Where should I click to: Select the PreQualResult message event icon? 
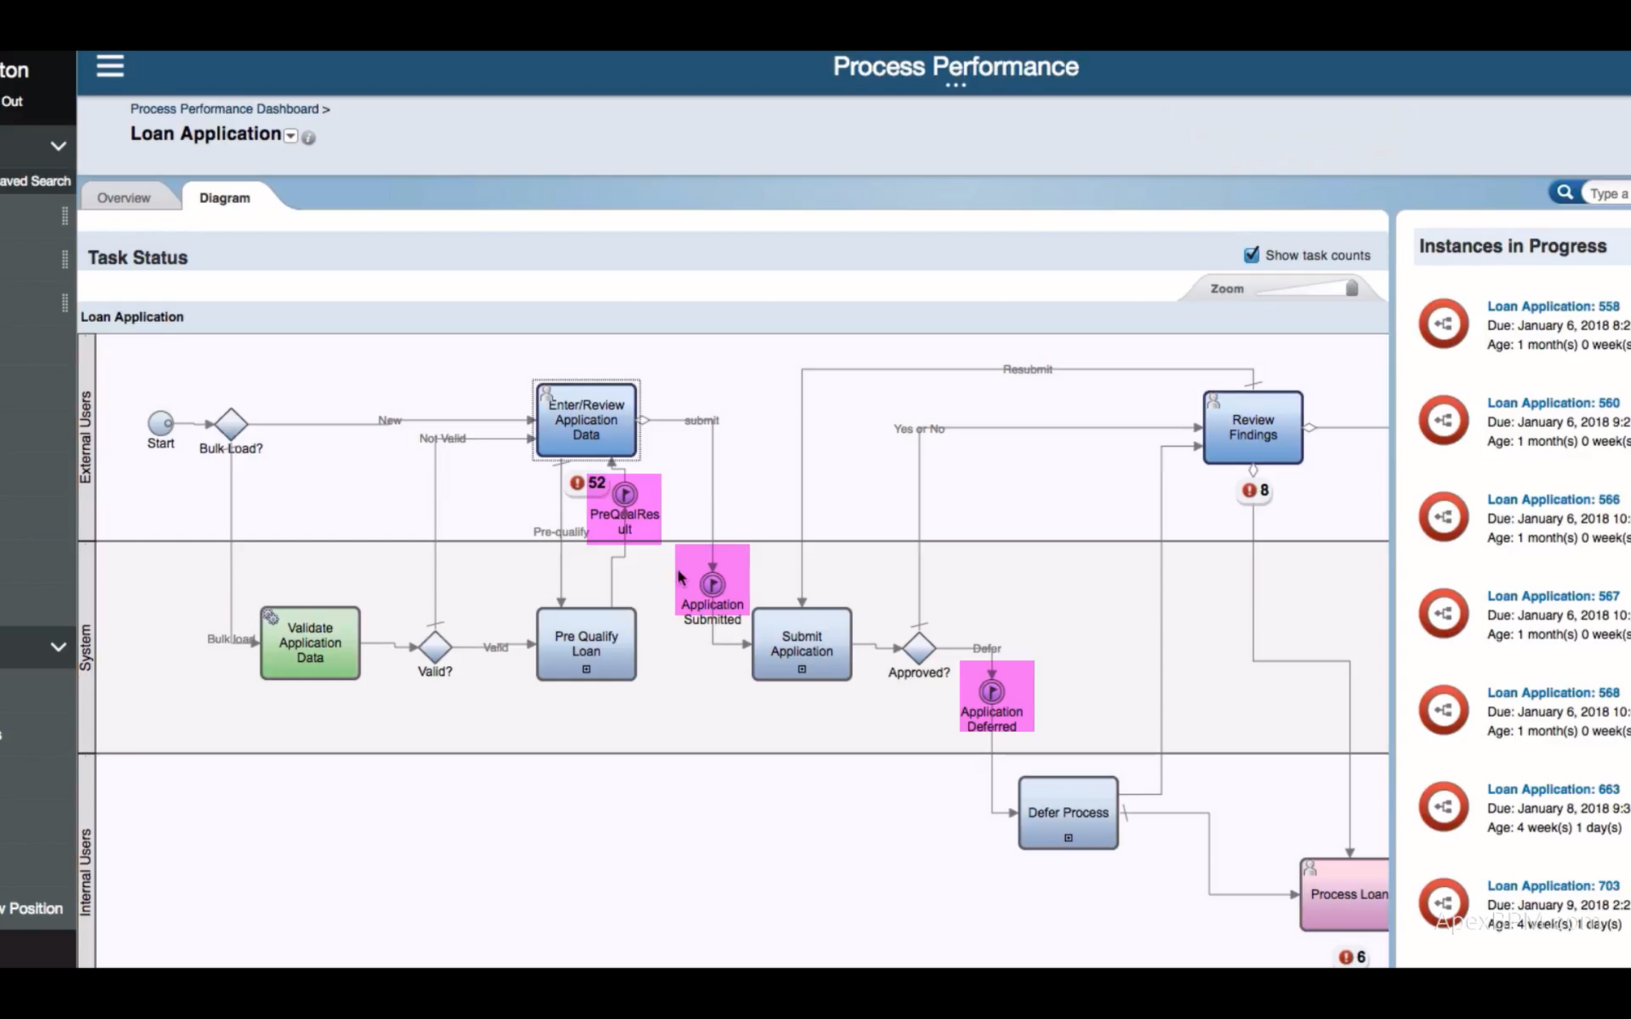click(x=624, y=493)
